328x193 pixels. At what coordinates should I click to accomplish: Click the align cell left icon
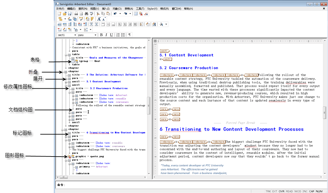tap(119, 24)
